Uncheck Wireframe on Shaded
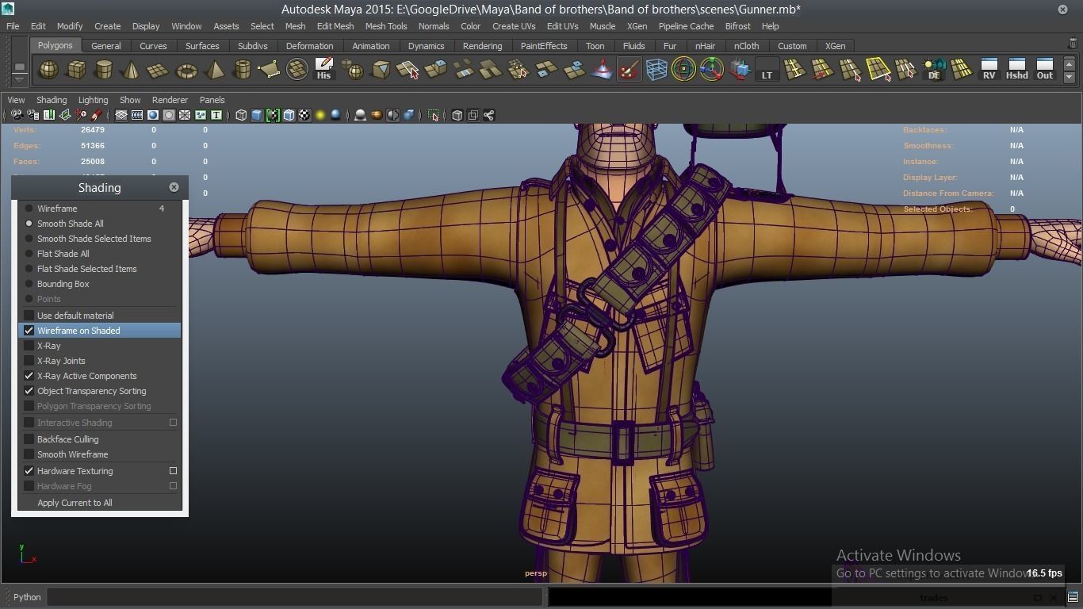The width and height of the screenshot is (1083, 609). click(29, 331)
